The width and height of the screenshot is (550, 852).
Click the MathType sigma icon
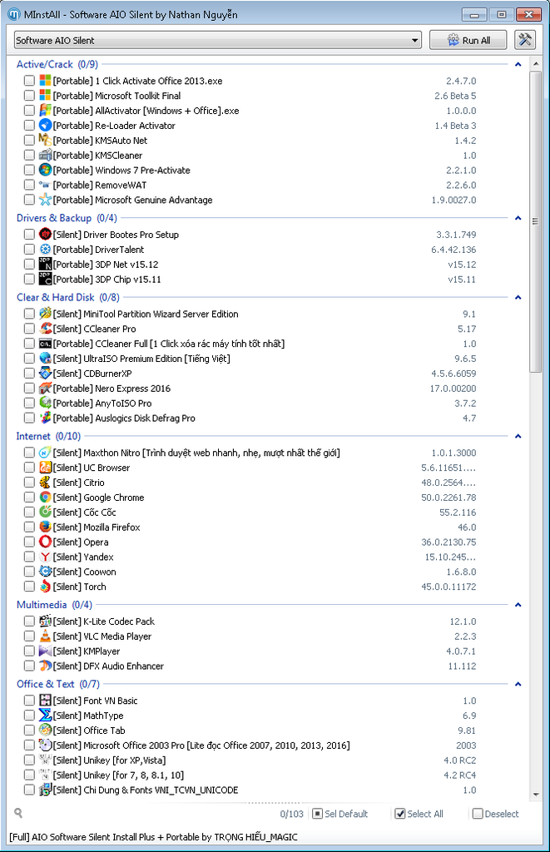coord(45,716)
